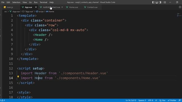Viewport: 182px width, 102px height.
Task: Open the Run menu
Action: pyautogui.click(x=36, y=2)
